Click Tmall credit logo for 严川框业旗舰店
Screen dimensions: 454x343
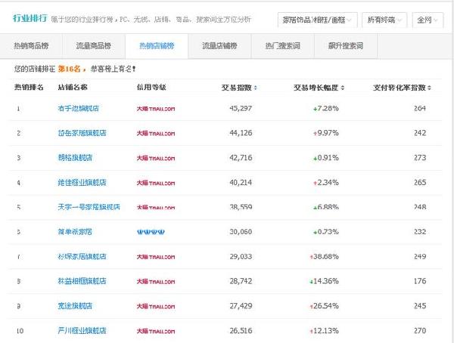click(x=156, y=331)
